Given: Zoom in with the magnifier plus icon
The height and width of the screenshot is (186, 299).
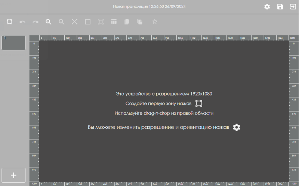Looking at the screenshot, I should click(48, 22).
